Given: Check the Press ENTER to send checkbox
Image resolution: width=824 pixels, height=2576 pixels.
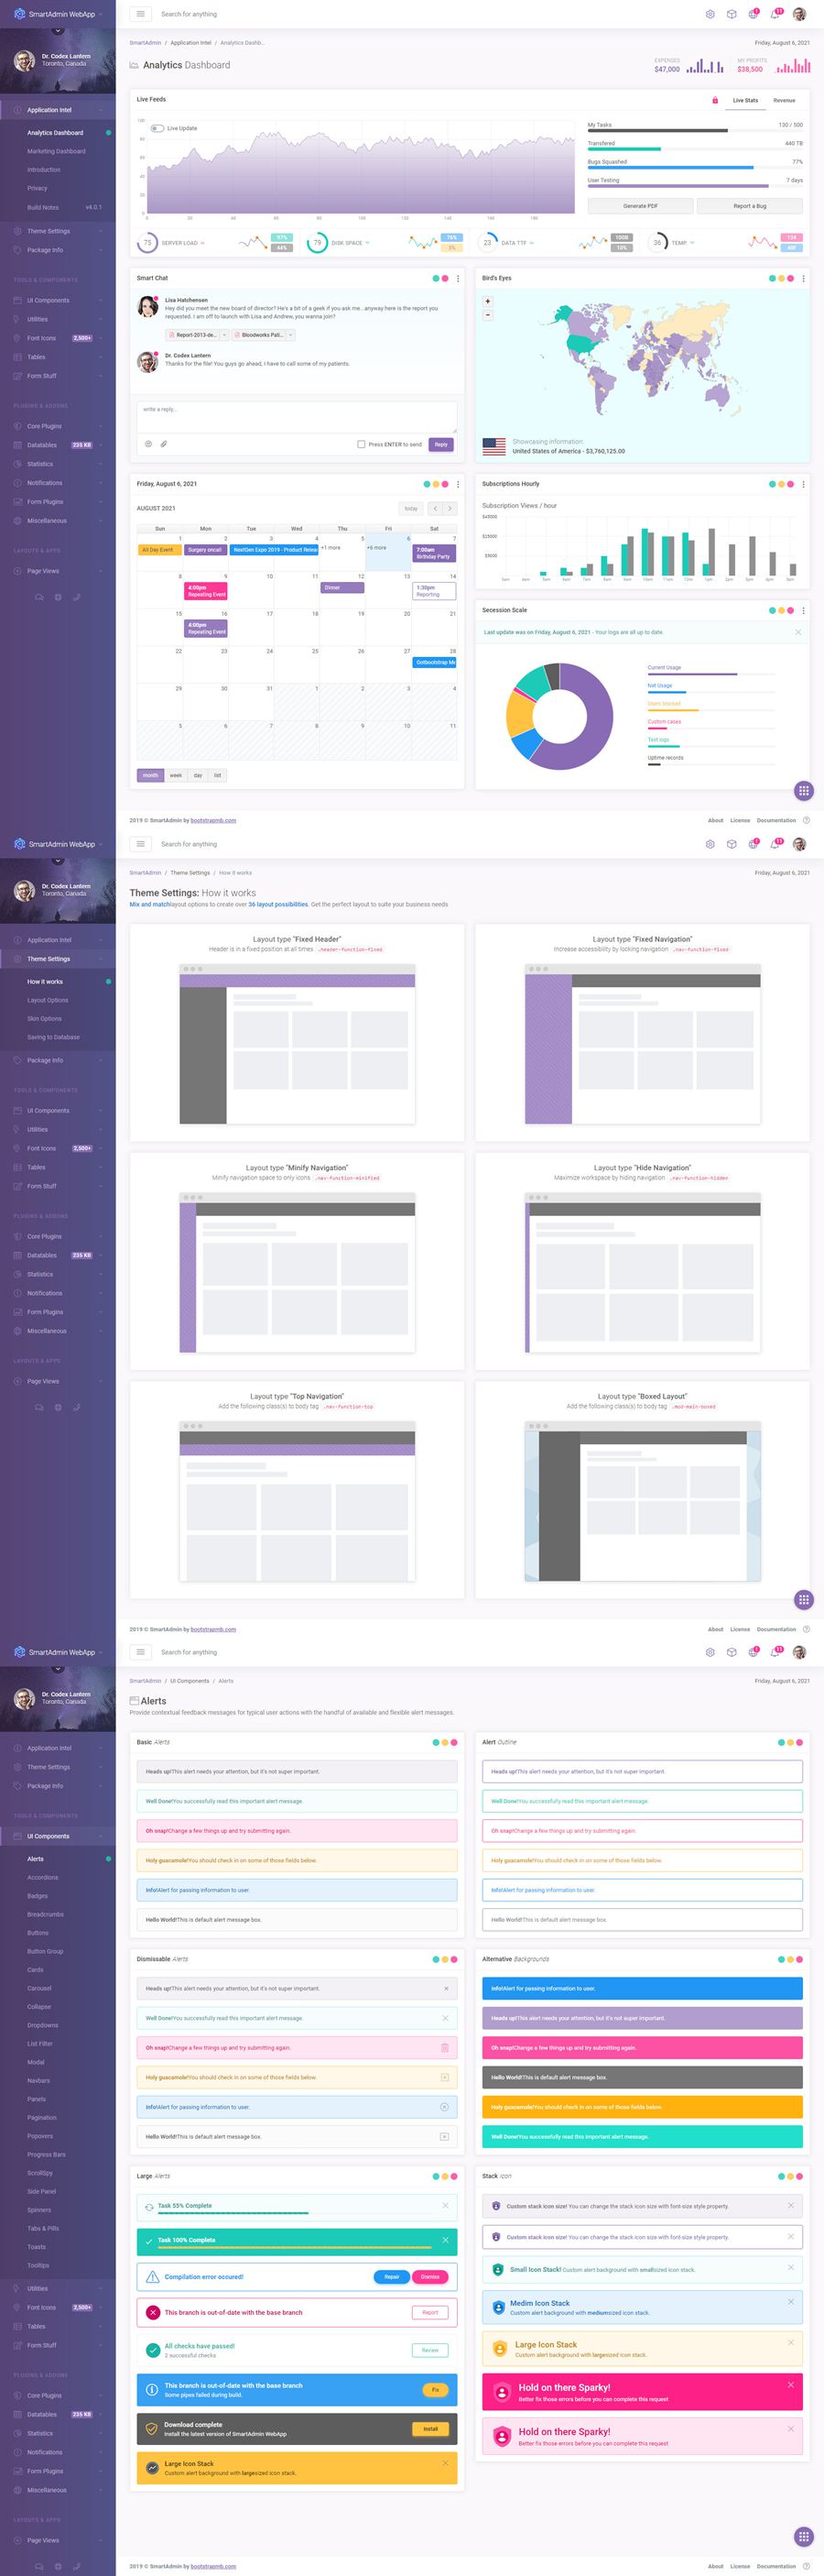Looking at the screenshot, I should (361, 444).
